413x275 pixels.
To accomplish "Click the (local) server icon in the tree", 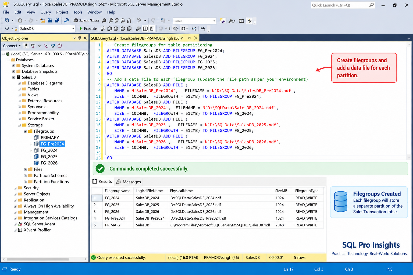I will (8, 54).
